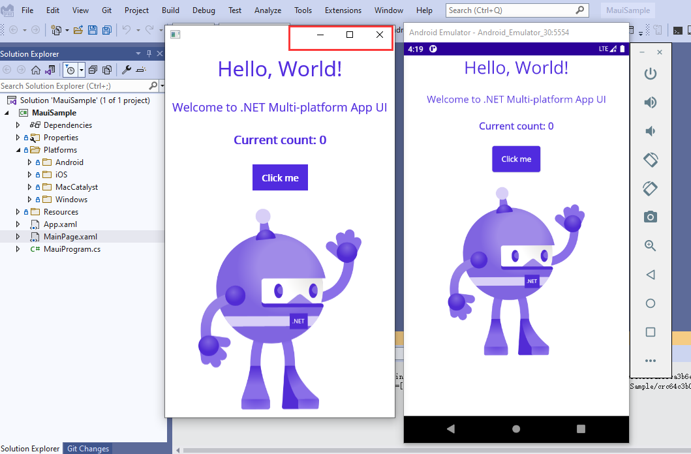
Task: Open Solution Explorer search options dropdown
Action: point(162,85)
